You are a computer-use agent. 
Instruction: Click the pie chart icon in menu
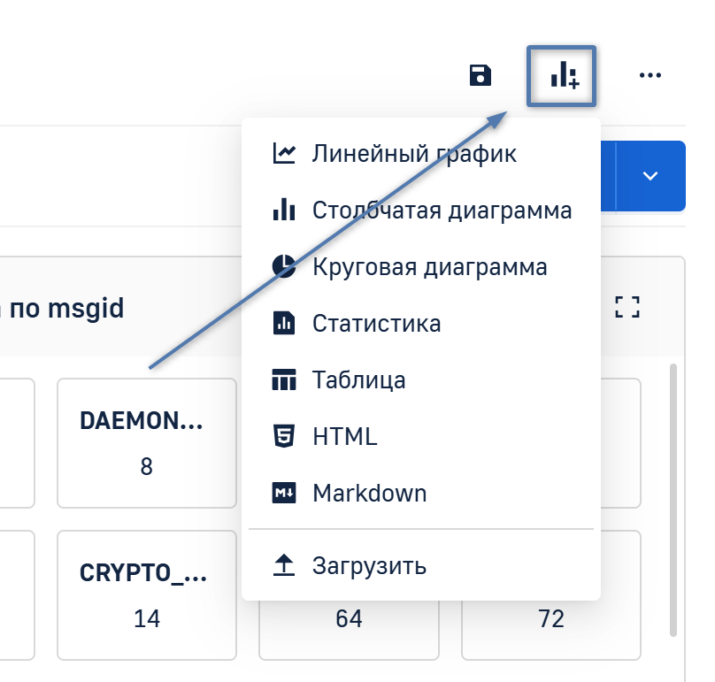click(x=283, y=267)
